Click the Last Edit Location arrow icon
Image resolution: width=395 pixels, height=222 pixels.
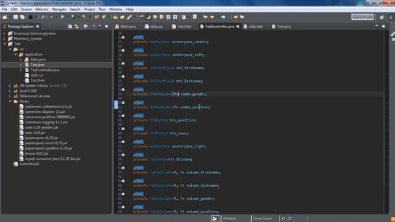click(x=206, y=17)
